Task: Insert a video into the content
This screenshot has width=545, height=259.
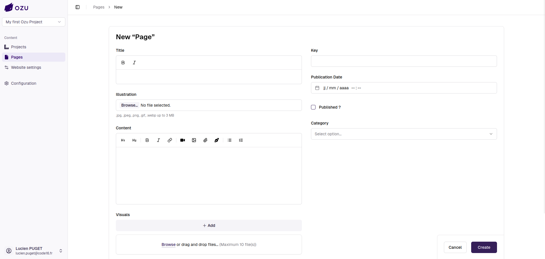Action: click(x=182, y=140)
